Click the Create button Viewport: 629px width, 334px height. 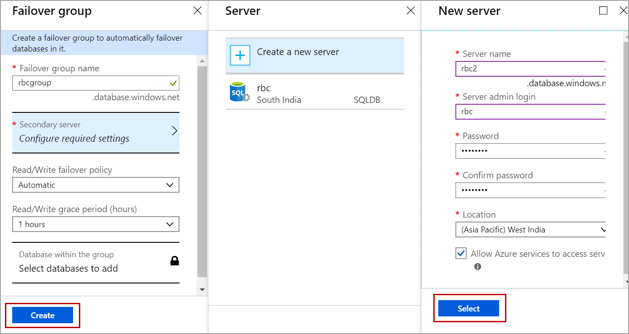tap(42, 315)
